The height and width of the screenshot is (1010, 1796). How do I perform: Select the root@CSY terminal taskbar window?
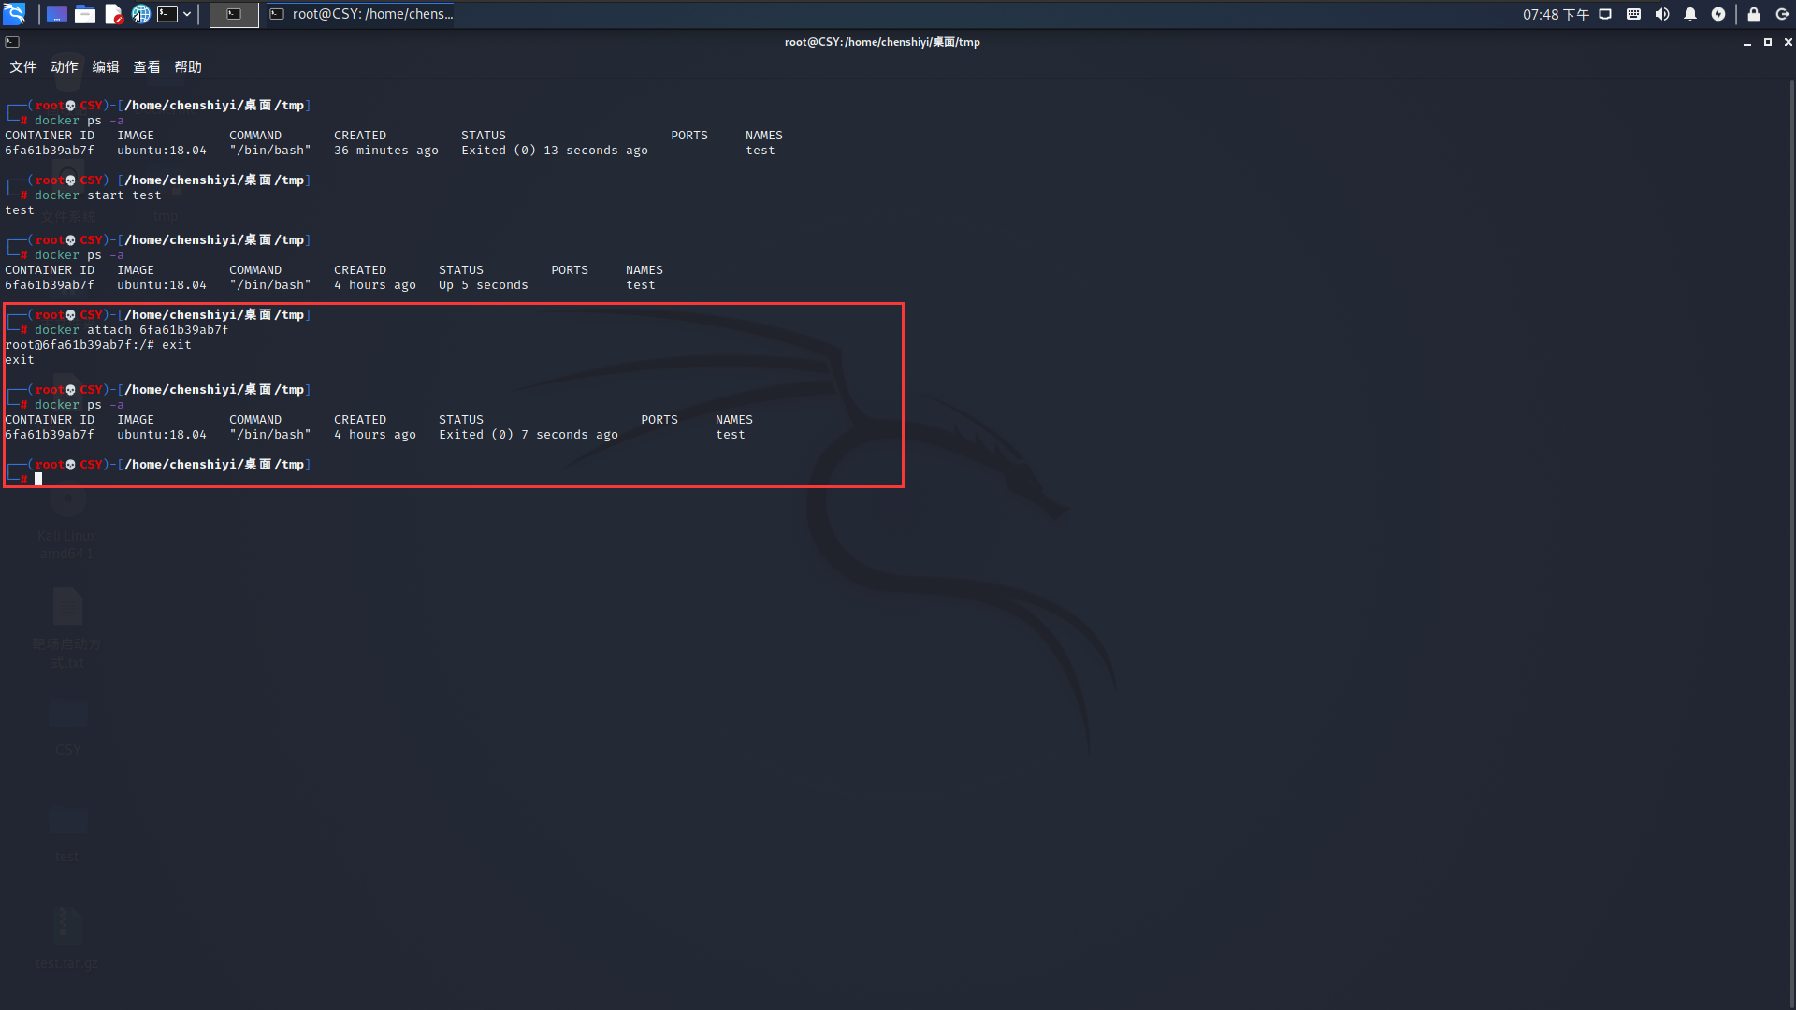pyautogui.click(x=361, y=14)
